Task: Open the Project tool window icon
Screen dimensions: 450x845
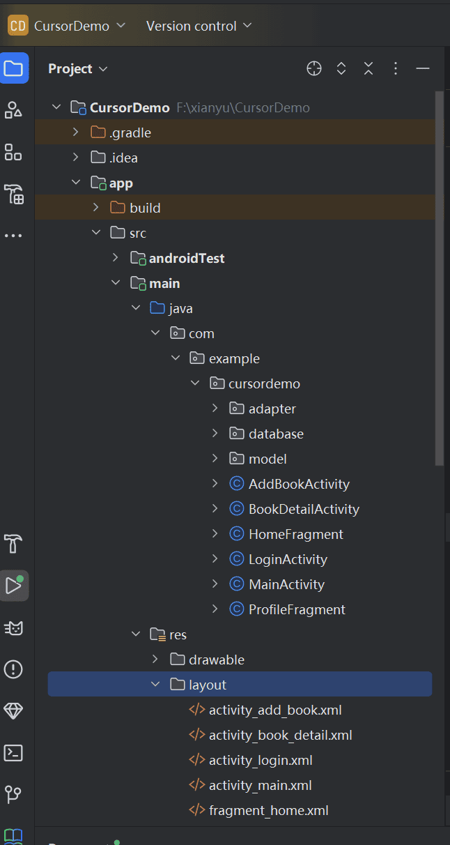Action: (x=14, y=68)
